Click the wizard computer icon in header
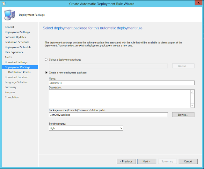 9,14
